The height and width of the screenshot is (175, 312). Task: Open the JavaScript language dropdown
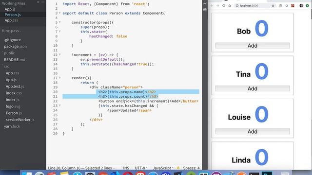[x=163, y=168]
